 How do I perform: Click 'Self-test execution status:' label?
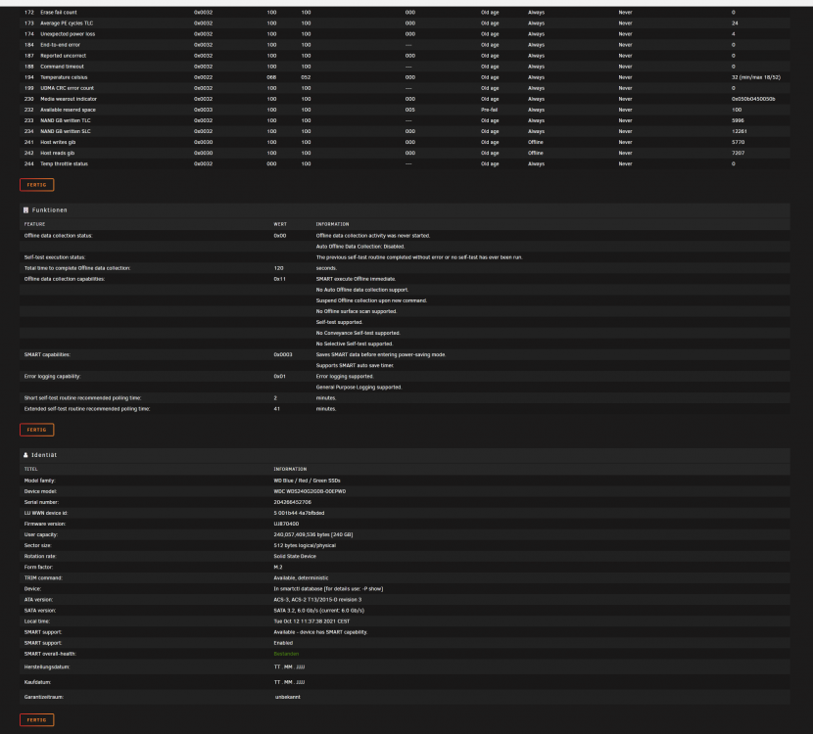(55, 258)
